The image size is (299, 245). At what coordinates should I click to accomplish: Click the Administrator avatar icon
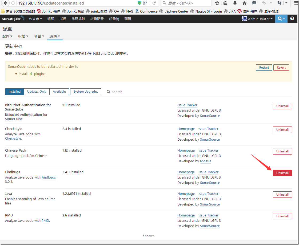244,19
